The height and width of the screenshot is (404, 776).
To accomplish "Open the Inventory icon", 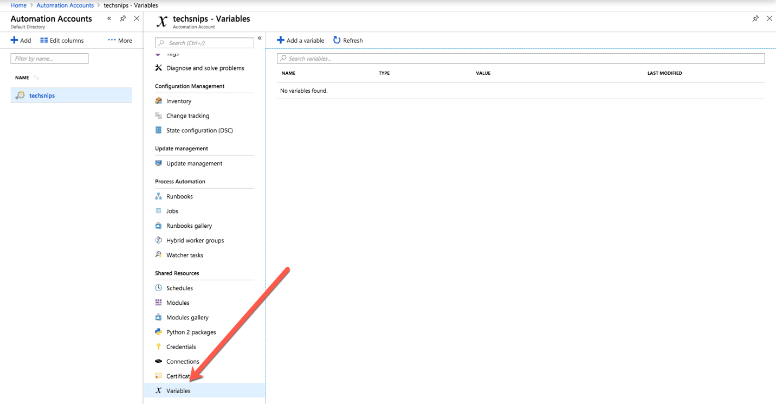I will [158, 101].
